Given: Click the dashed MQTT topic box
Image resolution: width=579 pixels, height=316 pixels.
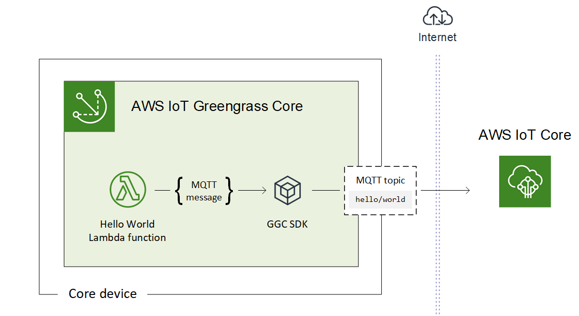Looking at the screenshot, I should [x=381, y=190].
